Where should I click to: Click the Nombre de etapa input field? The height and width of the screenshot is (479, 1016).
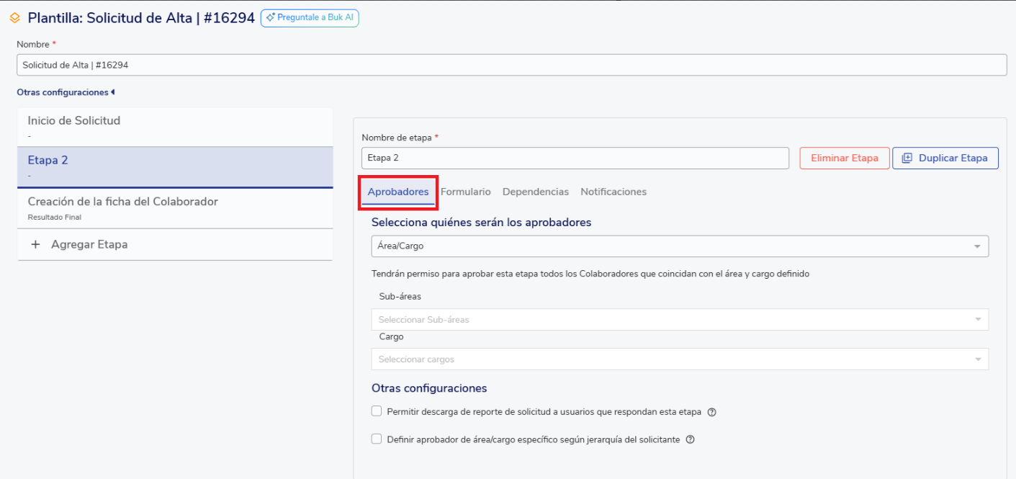click(x=575, y=158)
